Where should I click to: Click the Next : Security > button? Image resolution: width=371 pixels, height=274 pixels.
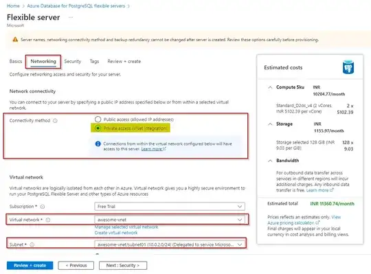[123, 265]
